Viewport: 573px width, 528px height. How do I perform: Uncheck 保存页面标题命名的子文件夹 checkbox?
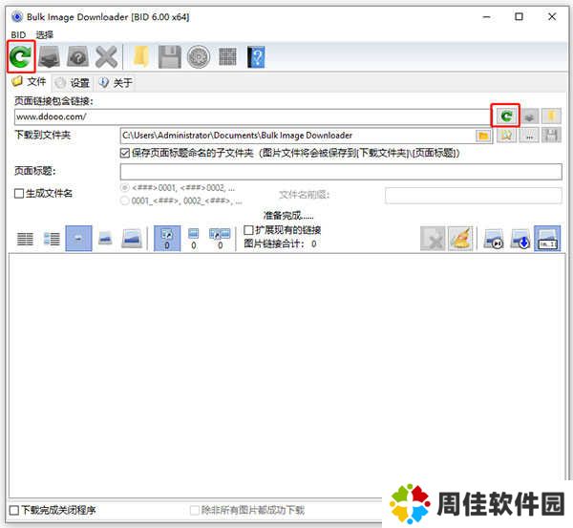click(x=124, y=153)
